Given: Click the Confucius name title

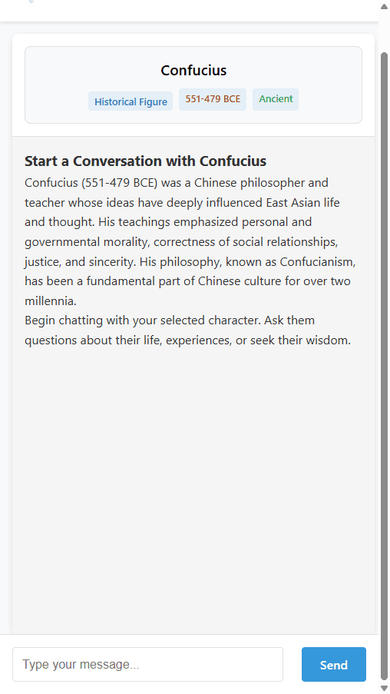Looking at the screenshot, I should pos(193,71).
